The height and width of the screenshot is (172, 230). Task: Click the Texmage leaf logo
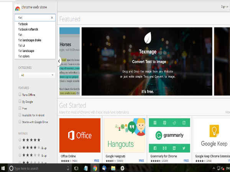pos(148,38)
